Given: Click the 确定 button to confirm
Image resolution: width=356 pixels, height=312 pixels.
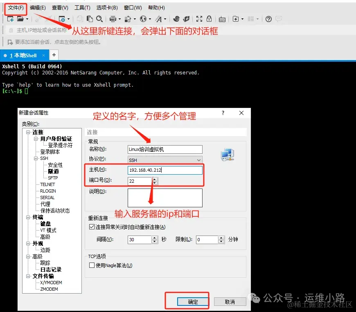Looking at the screenshot, I should pyautogui.click(x=192, y=301).
